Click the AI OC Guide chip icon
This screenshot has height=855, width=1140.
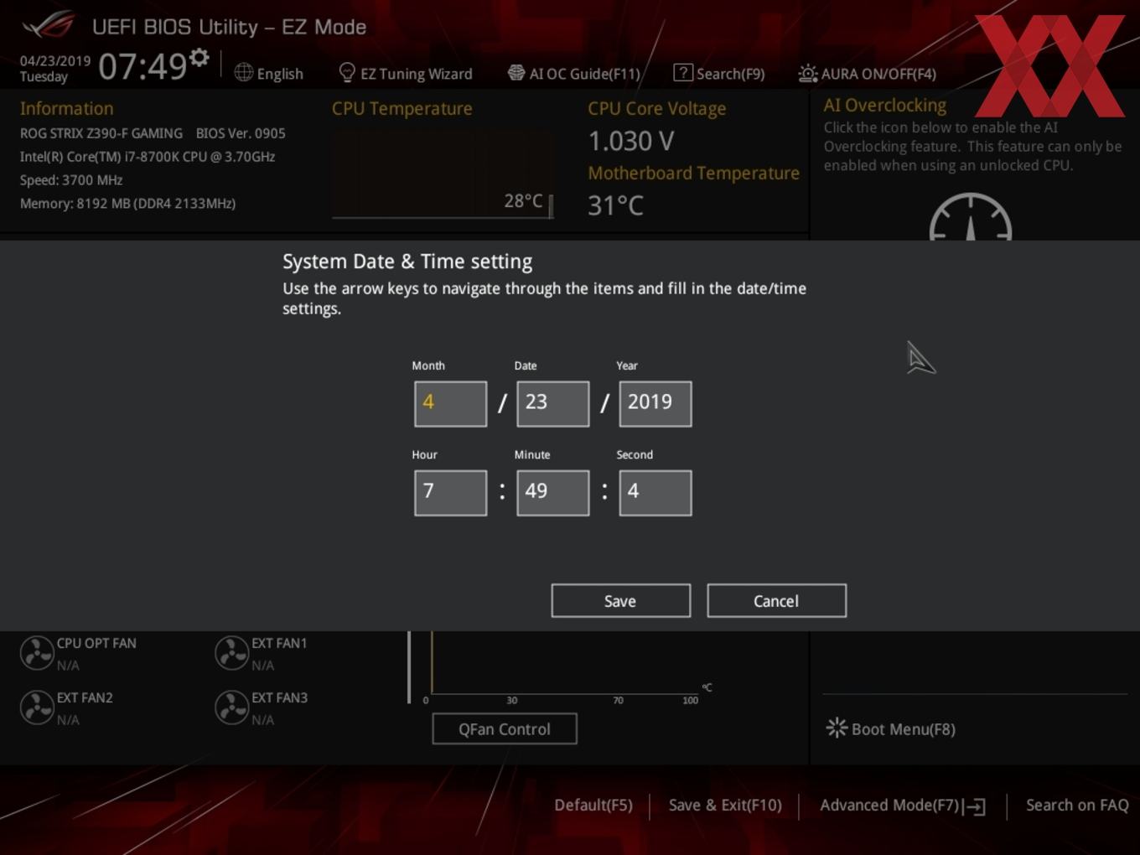(x=516, y=73)
